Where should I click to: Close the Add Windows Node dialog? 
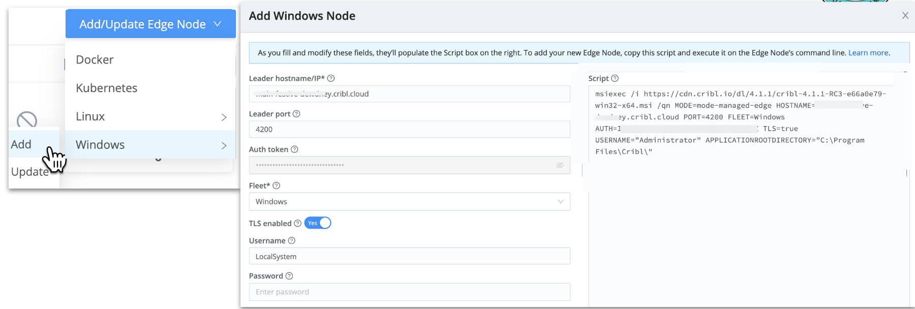905,16
